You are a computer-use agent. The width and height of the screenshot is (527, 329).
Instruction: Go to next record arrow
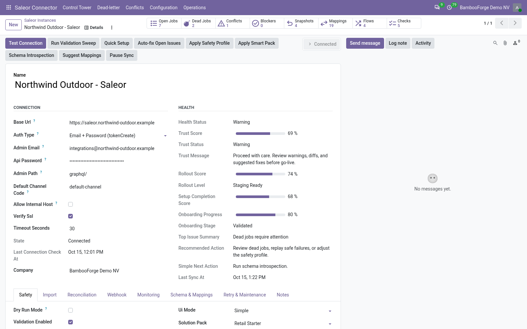pyautogui.click(x=515, y=23)
